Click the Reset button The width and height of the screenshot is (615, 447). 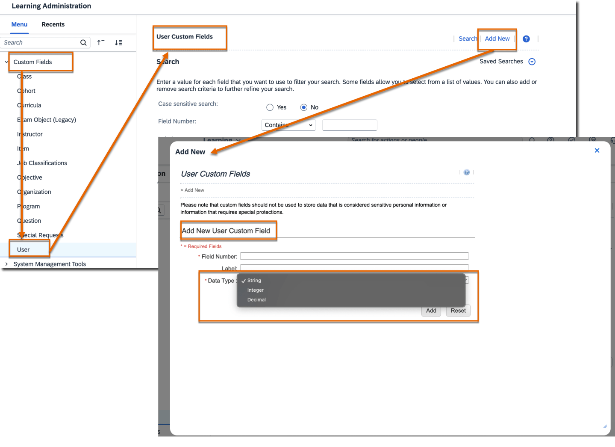(458, 311)
